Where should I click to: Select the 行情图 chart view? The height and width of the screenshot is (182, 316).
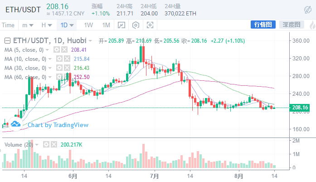click(x=263, y=25)
